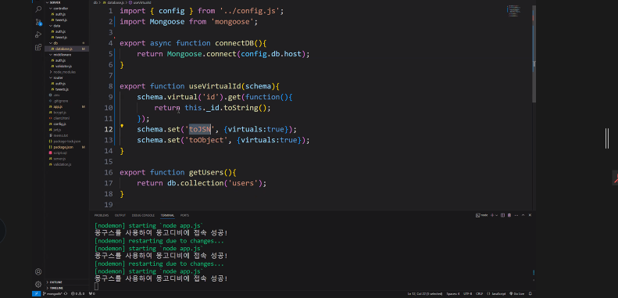
Task: Click the UTF-8 encoding selector
Action: [467, 293]
